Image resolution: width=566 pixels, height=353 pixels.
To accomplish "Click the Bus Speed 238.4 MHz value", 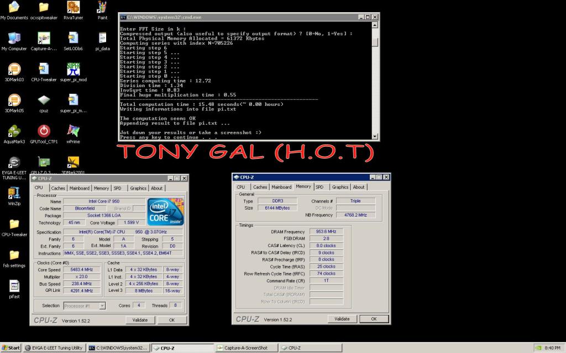I will [82, 284].
